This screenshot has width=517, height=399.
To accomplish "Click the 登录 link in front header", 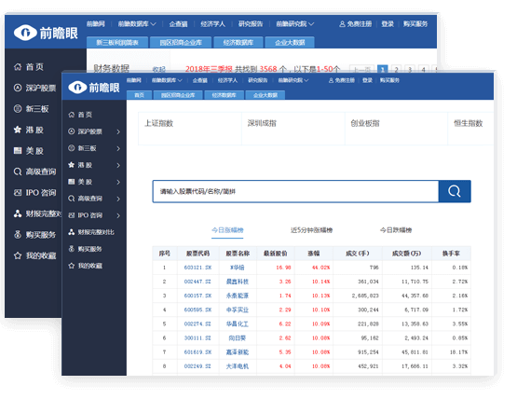I will [x=367, y=80].
